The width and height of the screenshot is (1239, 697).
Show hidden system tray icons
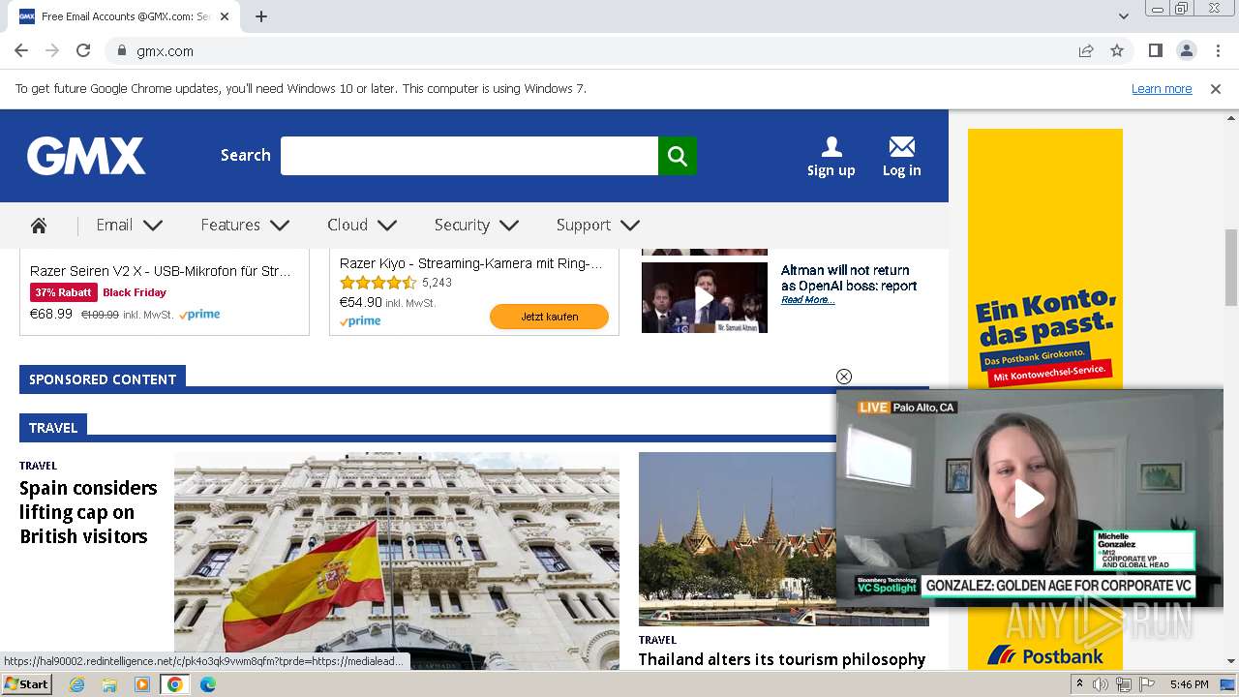pos(1079,684)
